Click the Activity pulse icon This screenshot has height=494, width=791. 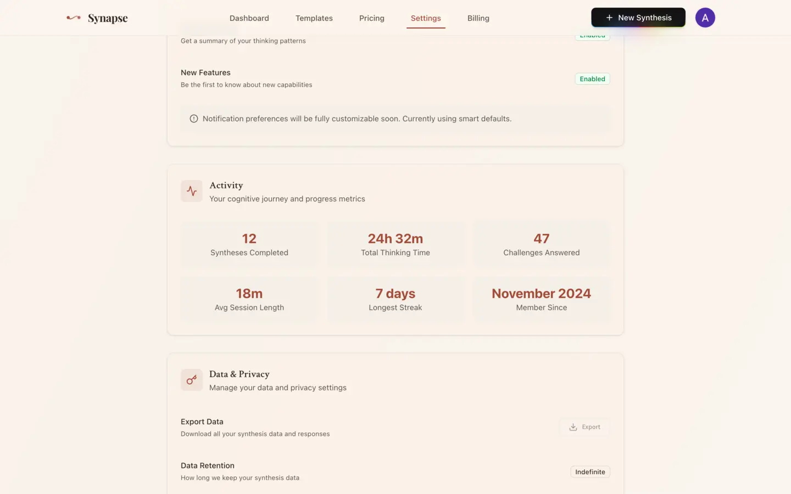(x=192, y=191)
